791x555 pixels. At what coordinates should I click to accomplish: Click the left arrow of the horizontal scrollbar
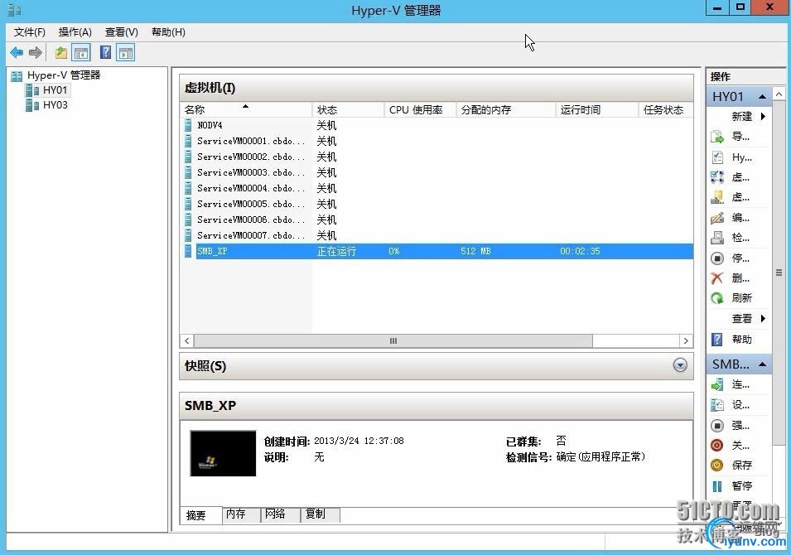point(187,340)
